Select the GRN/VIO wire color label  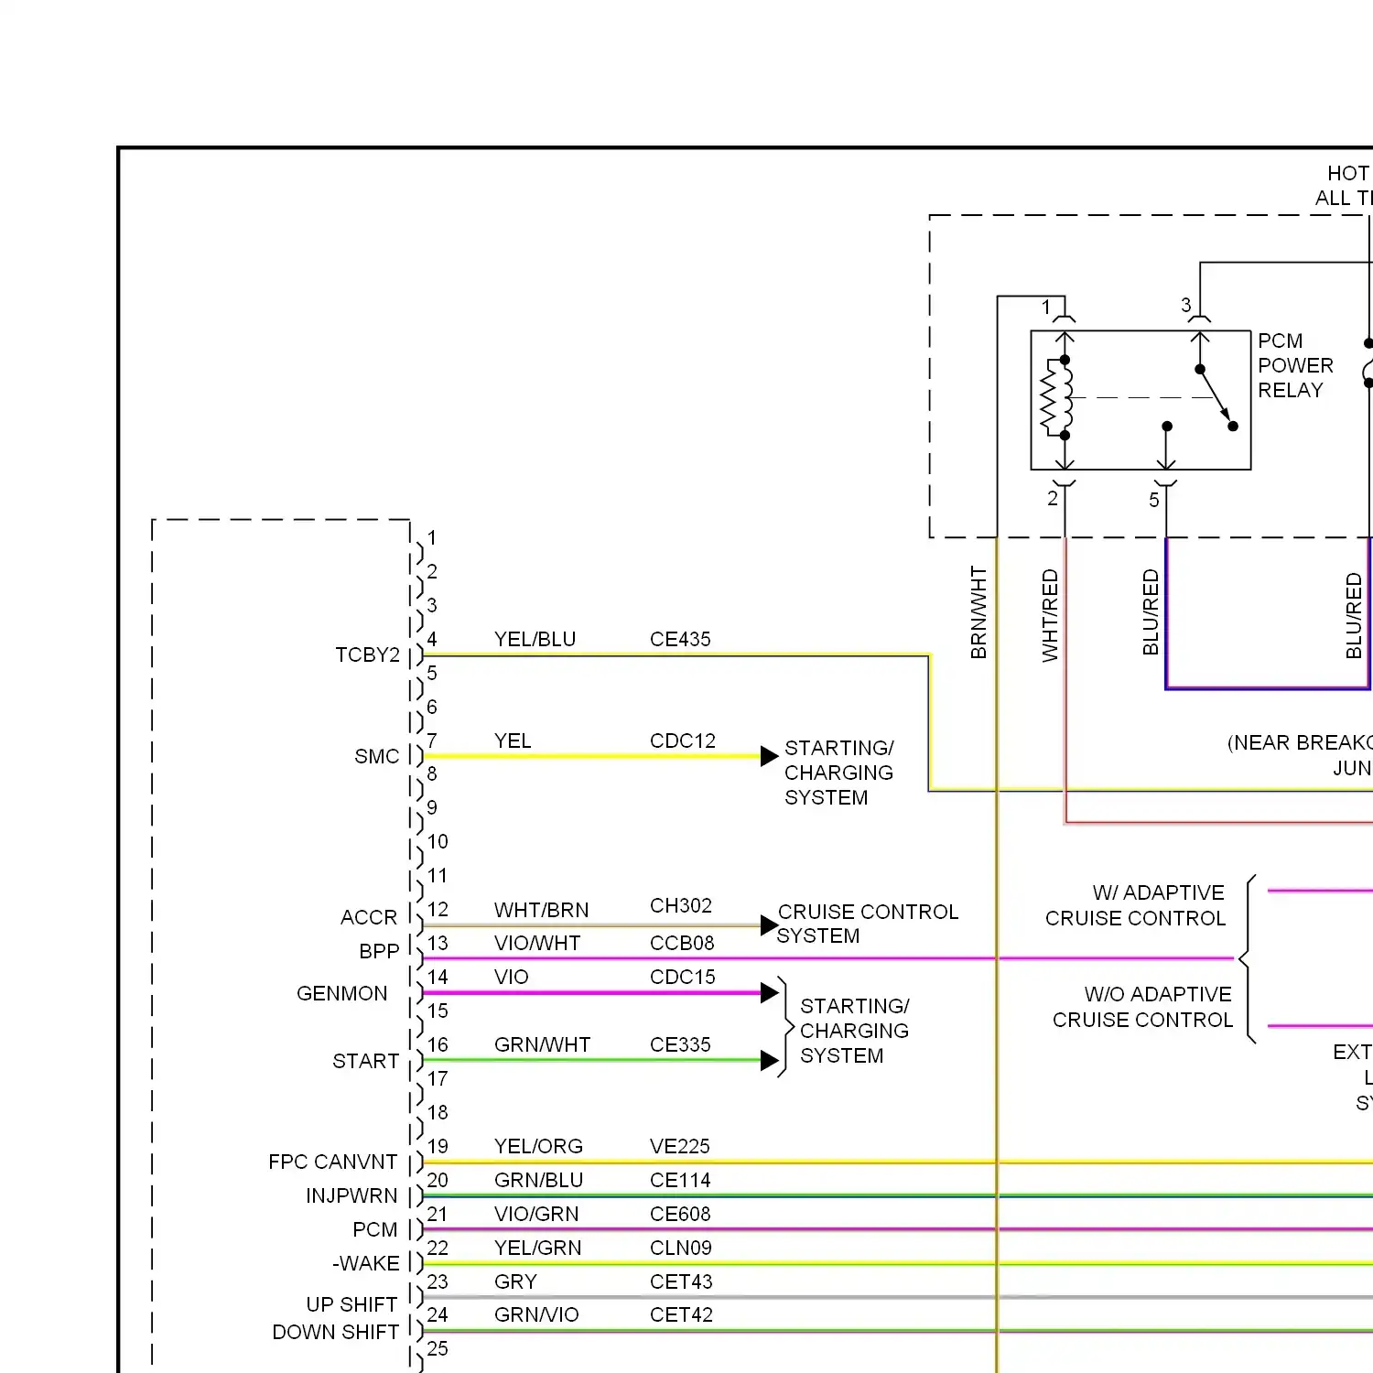click(x=536, y=1314)
